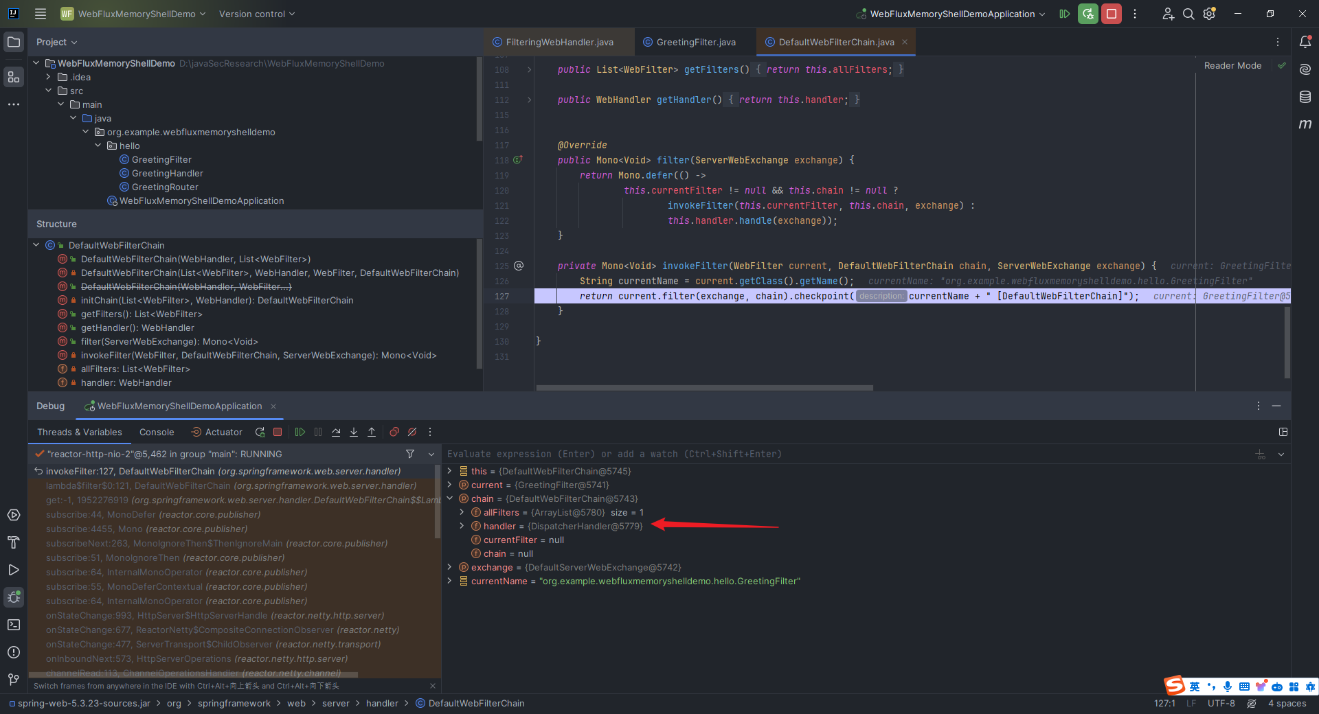
Task: Toggle the debugger layout settings icon
Action: (1283, 432)
